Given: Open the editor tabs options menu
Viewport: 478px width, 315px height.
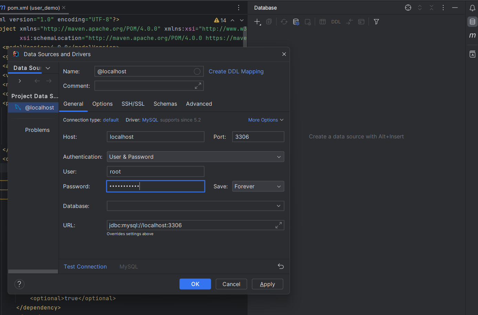Looking at the screenshot, I should pyautogui.click(x=239, y=8).
